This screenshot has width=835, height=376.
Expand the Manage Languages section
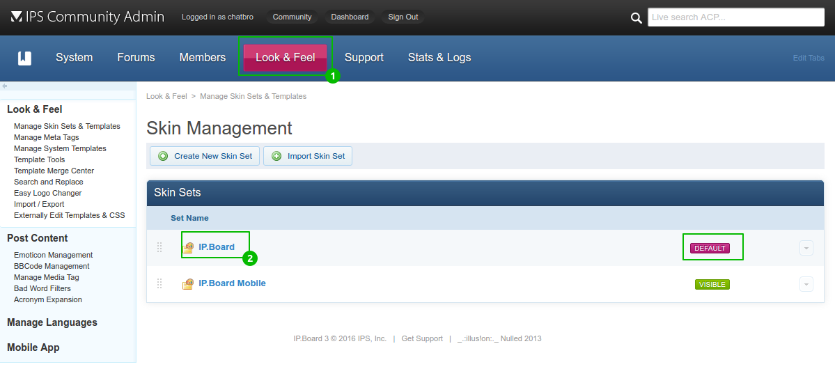point(52,323)
